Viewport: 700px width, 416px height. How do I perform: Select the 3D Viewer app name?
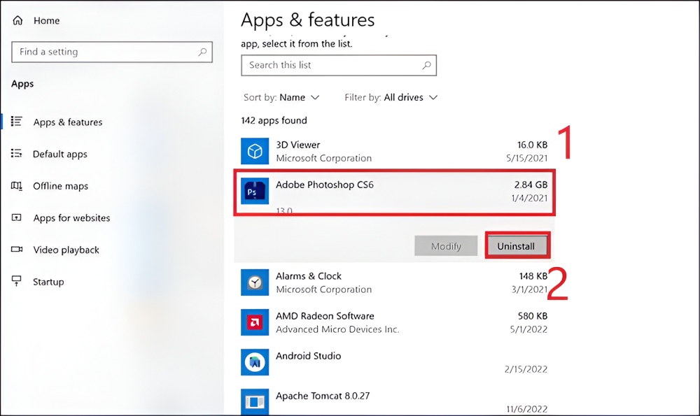coord(297,145)
